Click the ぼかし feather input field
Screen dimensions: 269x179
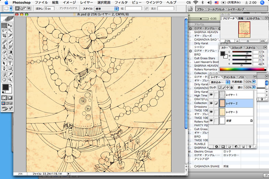click(x=49, y=9)
